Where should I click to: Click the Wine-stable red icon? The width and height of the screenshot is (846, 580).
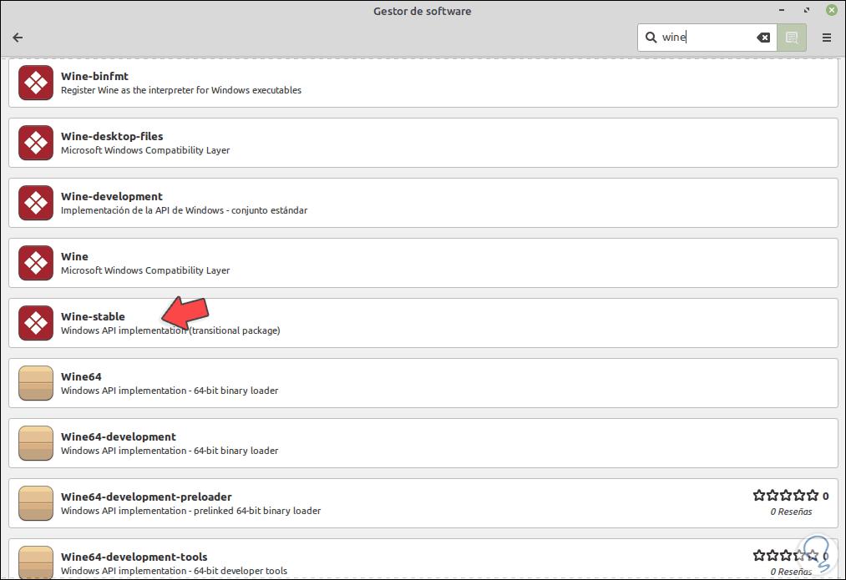point(36,323)
